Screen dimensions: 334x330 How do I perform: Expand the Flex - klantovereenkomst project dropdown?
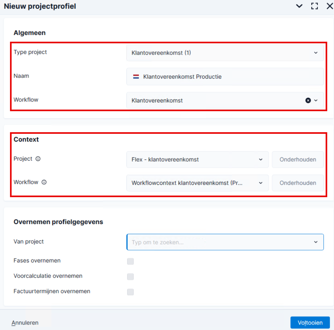pyautogui.click(x=197, y=160)
